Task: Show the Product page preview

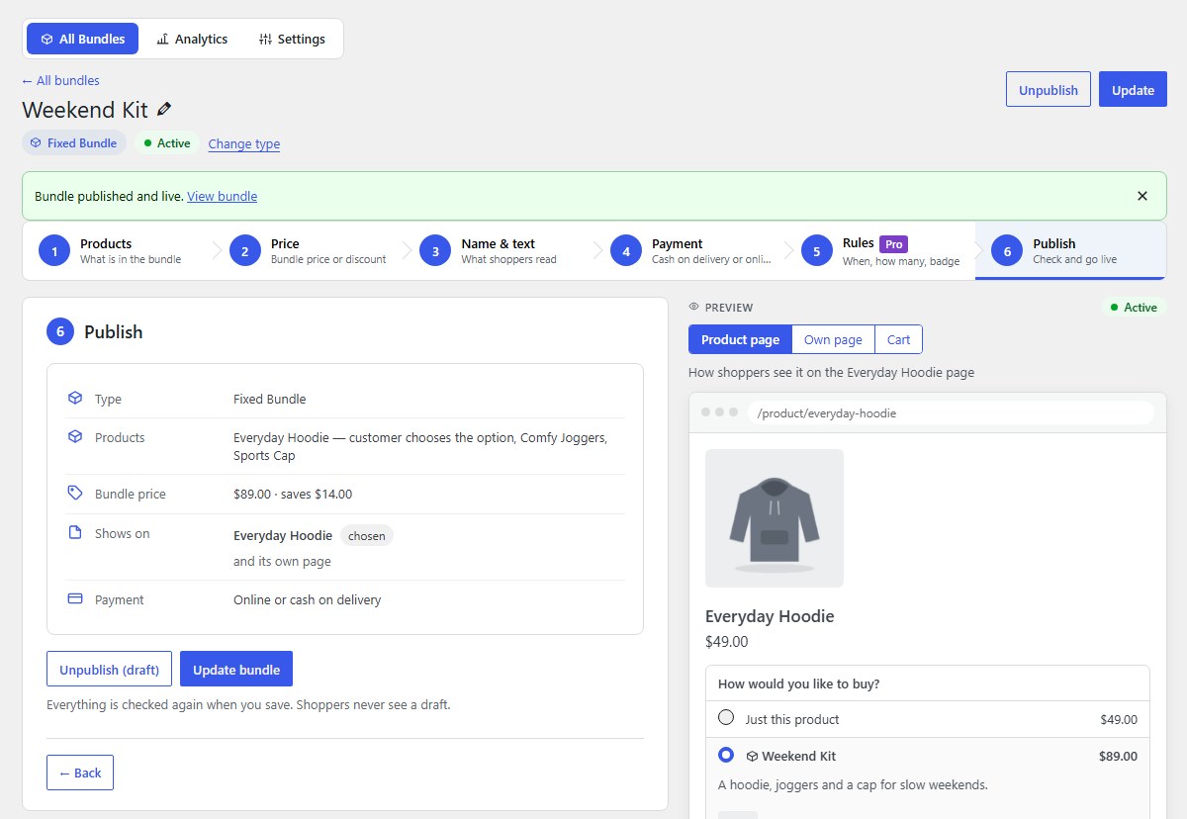Action: point(740,339)
